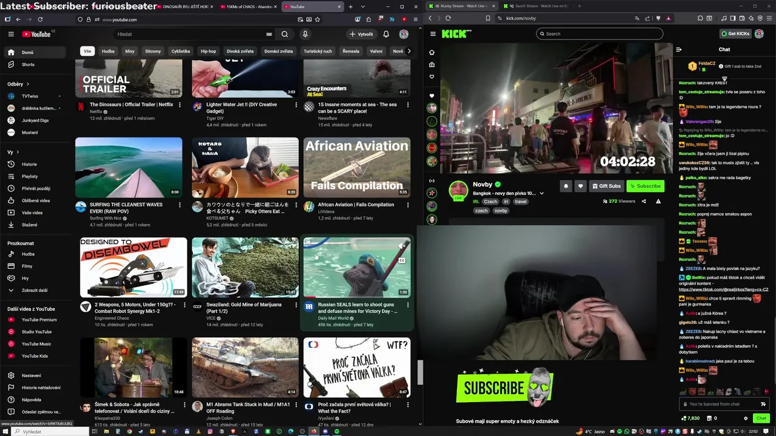Open Kick chat settings gear
Viewport: 776px width, 436px height.
tap(746, 418)
